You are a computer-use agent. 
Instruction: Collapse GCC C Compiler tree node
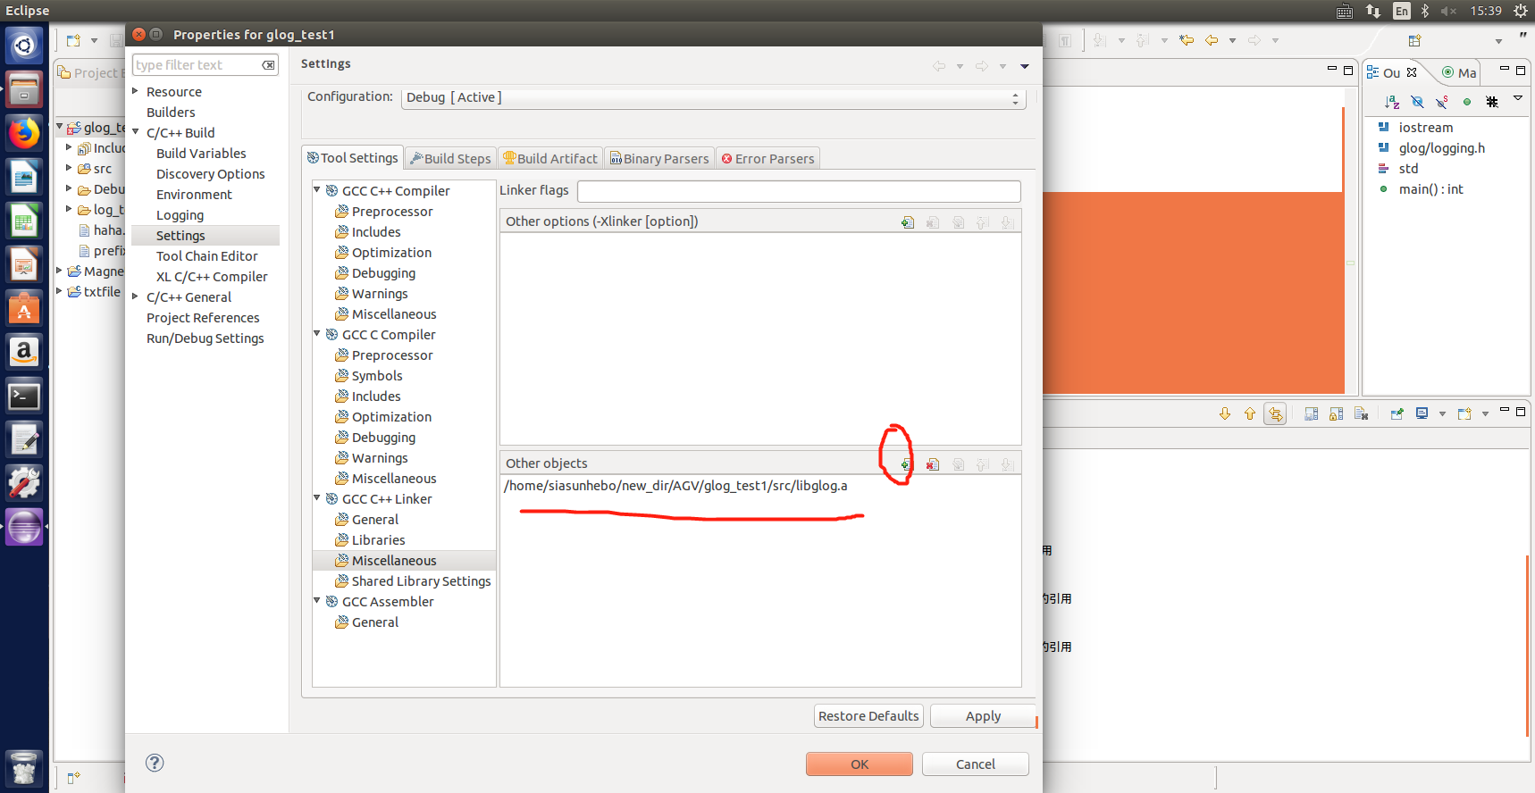[x=317, y=334]
